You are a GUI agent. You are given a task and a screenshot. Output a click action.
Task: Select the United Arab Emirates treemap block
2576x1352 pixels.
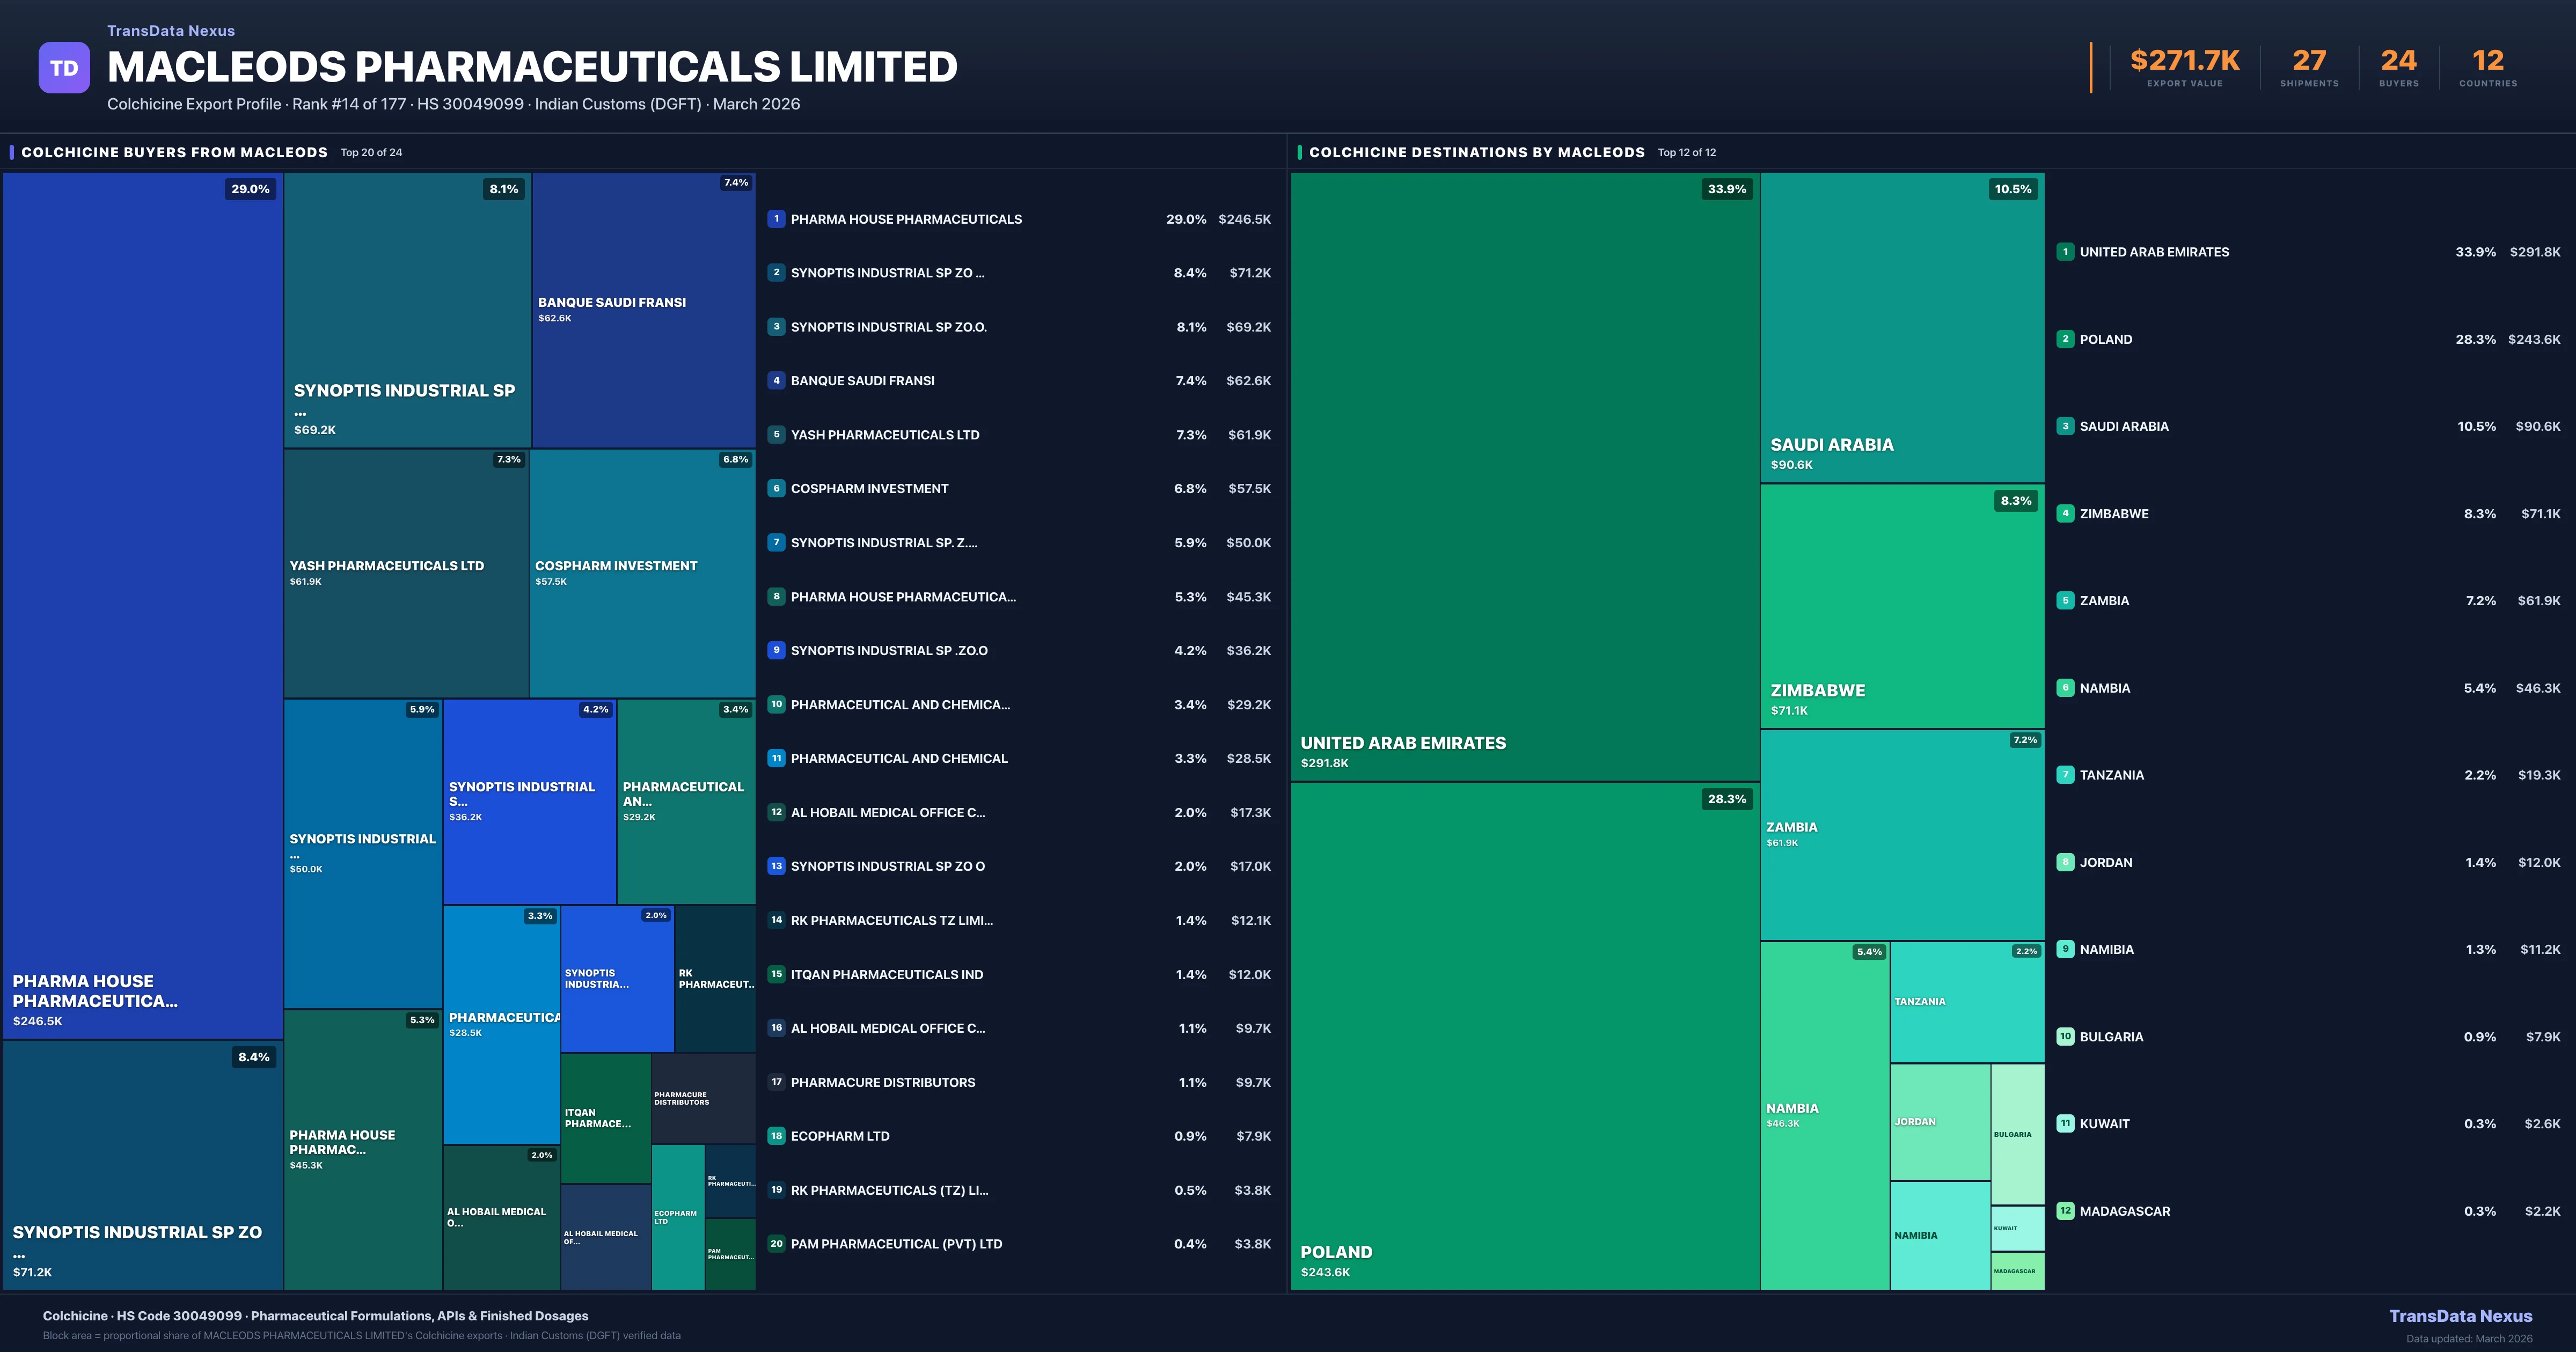(x=1524, y=476)
